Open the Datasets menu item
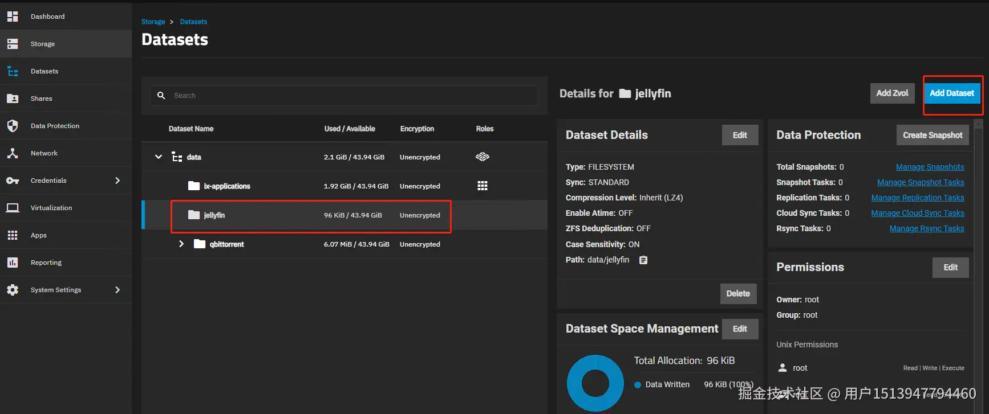 pos(44,71)
